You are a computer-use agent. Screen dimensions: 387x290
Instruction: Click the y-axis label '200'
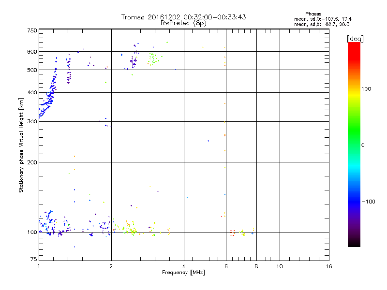point(32,162)
